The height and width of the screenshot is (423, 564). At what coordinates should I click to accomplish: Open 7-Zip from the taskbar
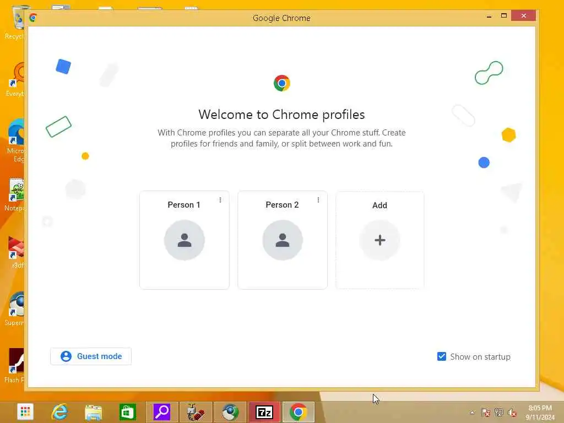coord(264,412)
